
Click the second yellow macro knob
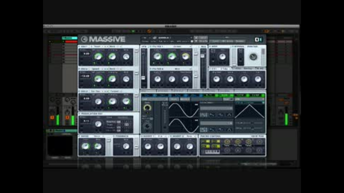(238, 142)
